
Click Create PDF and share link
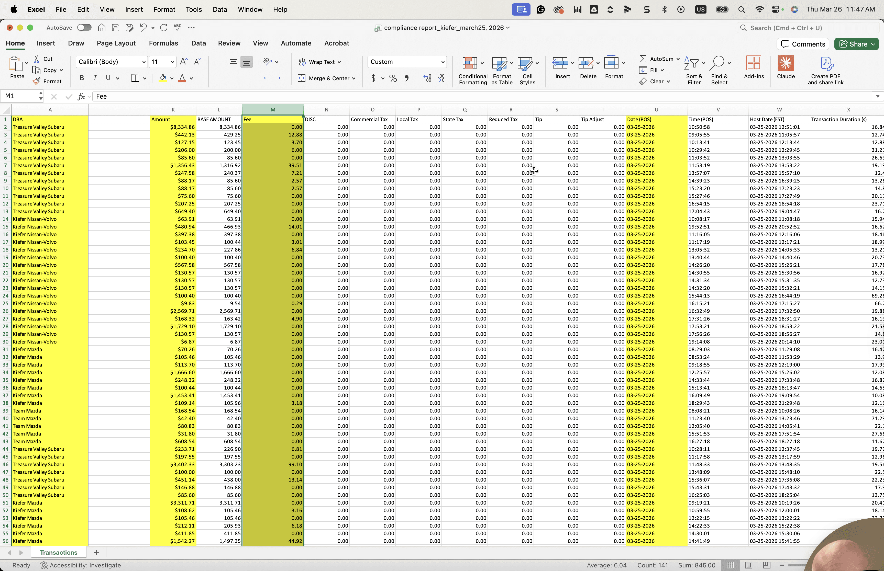[825, 71]
